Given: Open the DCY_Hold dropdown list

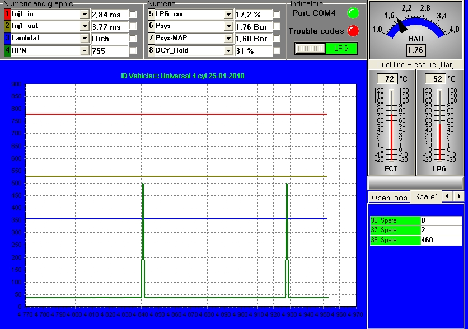Looking at the screenshot, I should [x=228, y=51].
